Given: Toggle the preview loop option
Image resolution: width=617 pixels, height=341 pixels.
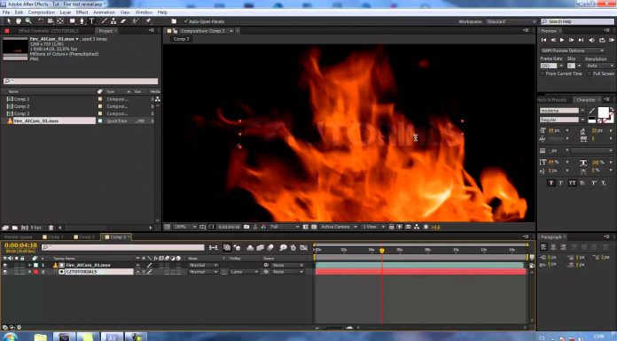Looking at the screenshot, I should 602,40.
